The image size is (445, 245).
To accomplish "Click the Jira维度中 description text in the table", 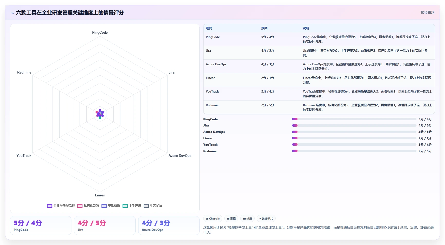I will tap(365, 53).
